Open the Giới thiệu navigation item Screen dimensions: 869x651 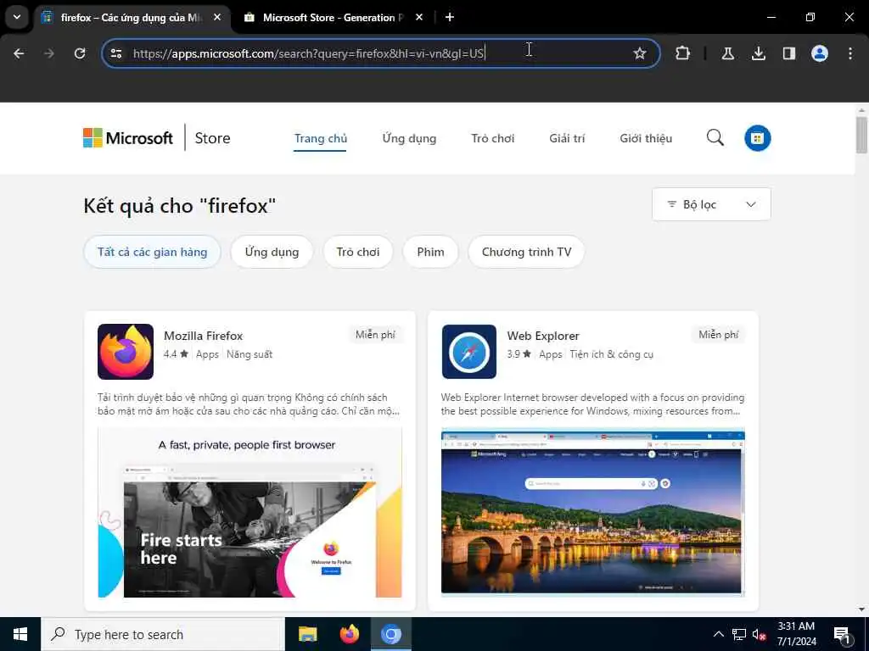[646, 138]
